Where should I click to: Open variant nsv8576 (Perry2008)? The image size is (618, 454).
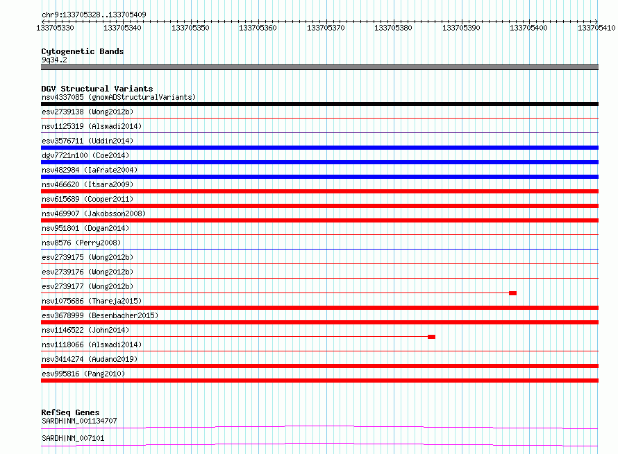click(x=81, y=243)
